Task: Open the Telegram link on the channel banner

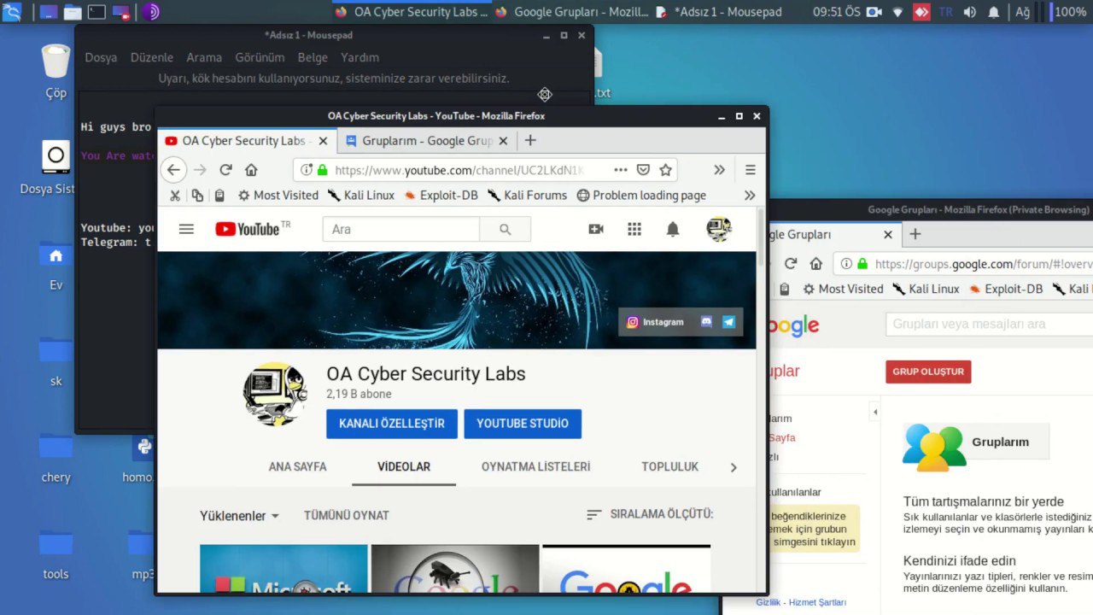Action: 728,322
